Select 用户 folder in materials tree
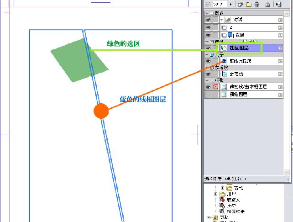Screen dimensions: 293x222 tap(232, 194)
